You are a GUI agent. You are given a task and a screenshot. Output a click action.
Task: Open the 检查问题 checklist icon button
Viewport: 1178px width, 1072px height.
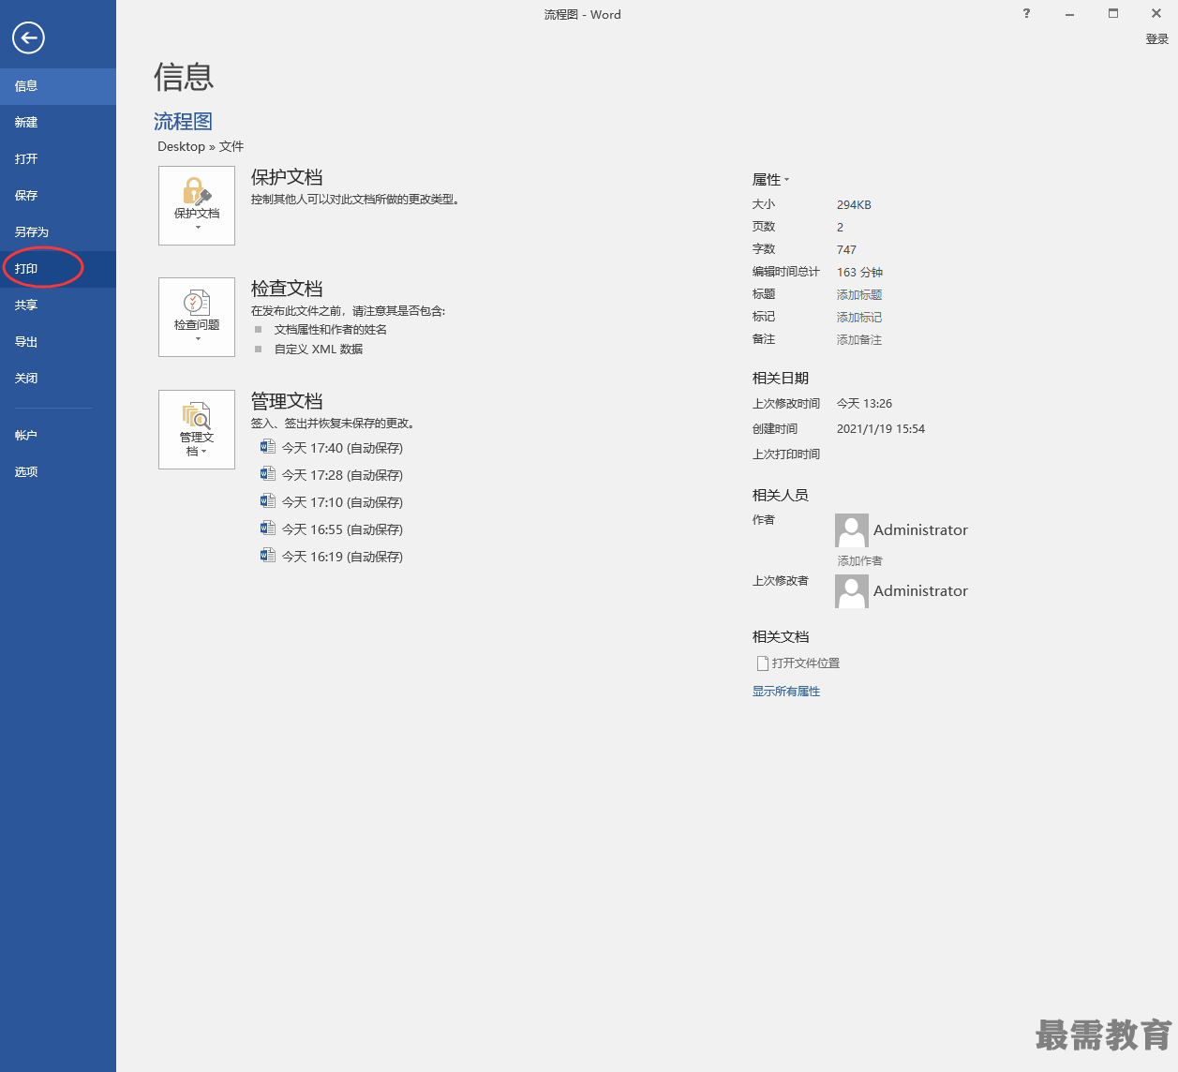click(197, 317)
